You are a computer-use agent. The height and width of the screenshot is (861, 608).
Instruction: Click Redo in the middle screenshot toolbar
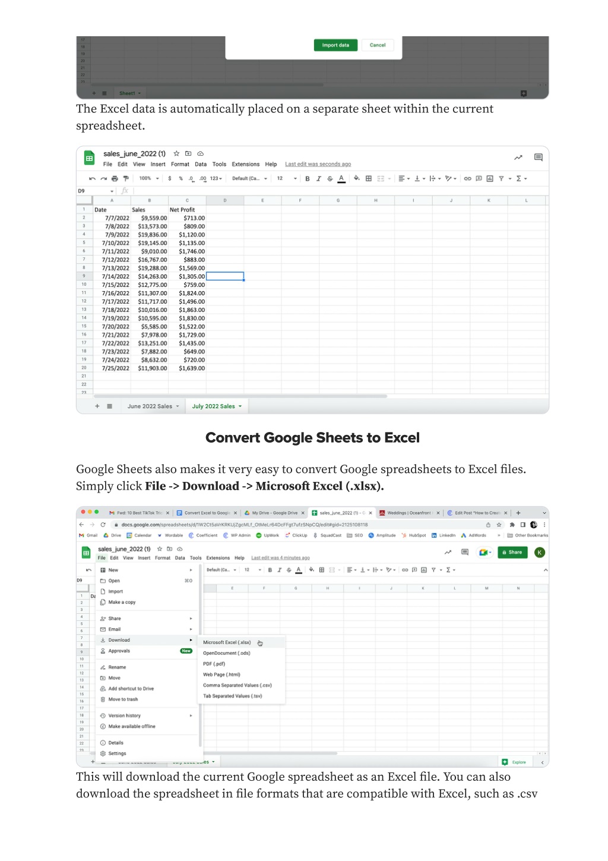104,178
